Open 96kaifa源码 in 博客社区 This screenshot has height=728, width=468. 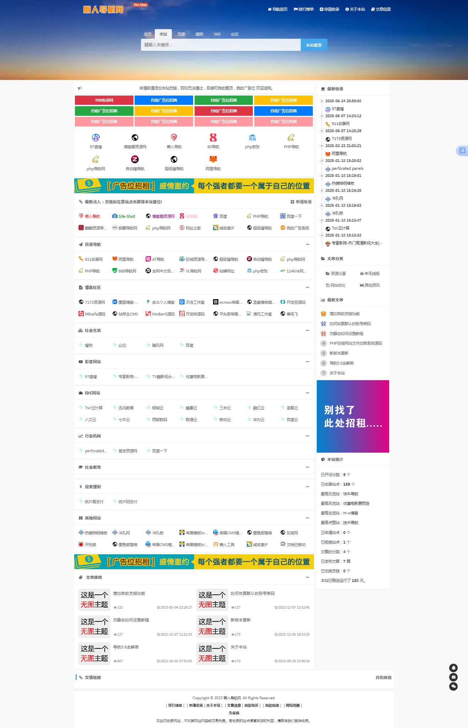[92, 314]
